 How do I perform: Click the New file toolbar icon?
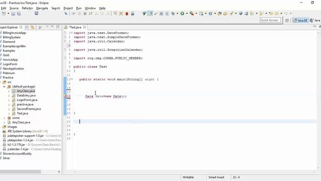pyautogui.click(x=4, y=14)
